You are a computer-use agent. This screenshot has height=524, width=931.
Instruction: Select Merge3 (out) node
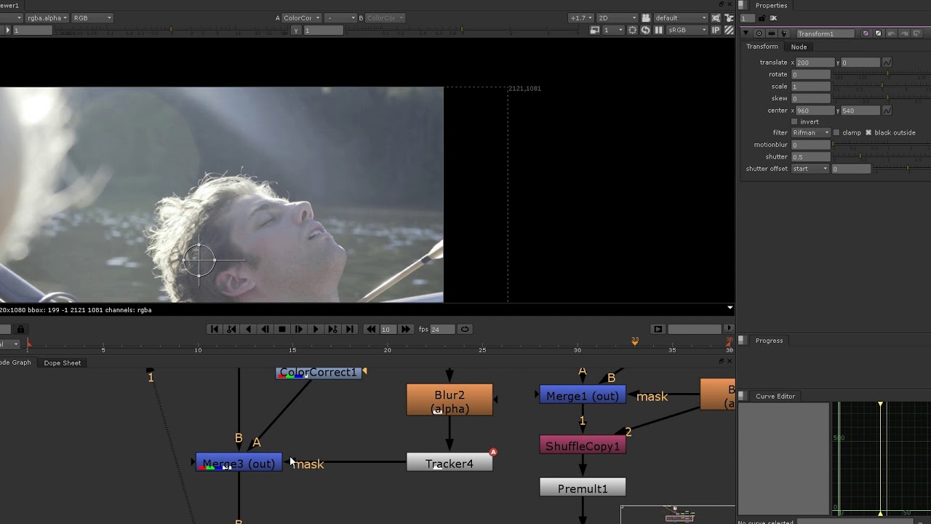click(239, 463)
